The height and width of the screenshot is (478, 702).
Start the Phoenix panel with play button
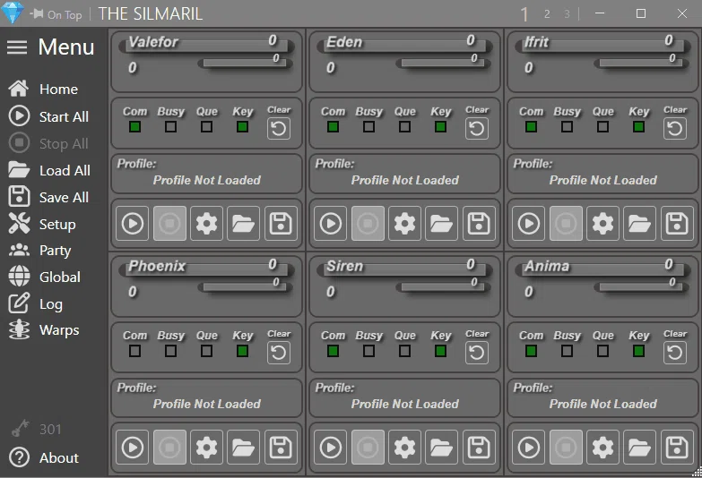133,448
